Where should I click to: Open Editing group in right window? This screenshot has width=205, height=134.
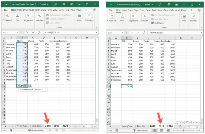[x=193, y=19]
